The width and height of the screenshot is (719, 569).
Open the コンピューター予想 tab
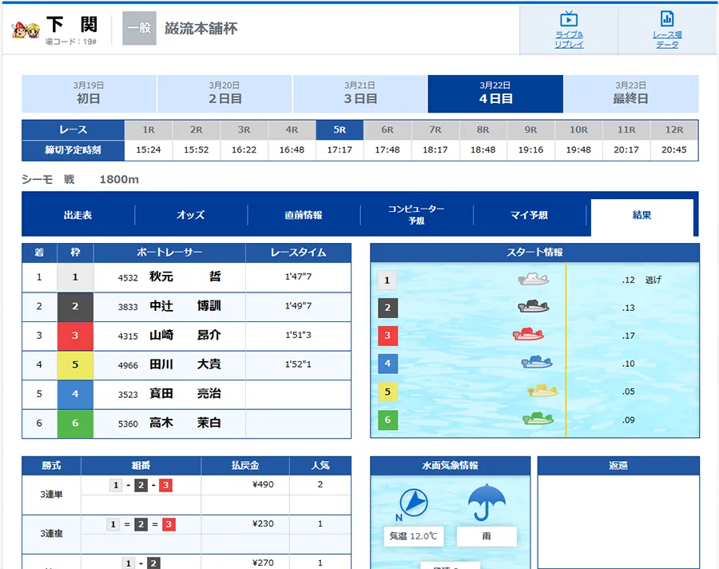416,214
